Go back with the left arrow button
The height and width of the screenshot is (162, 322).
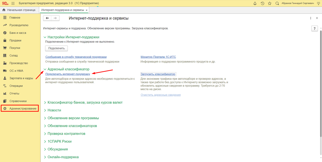point(47,18)
